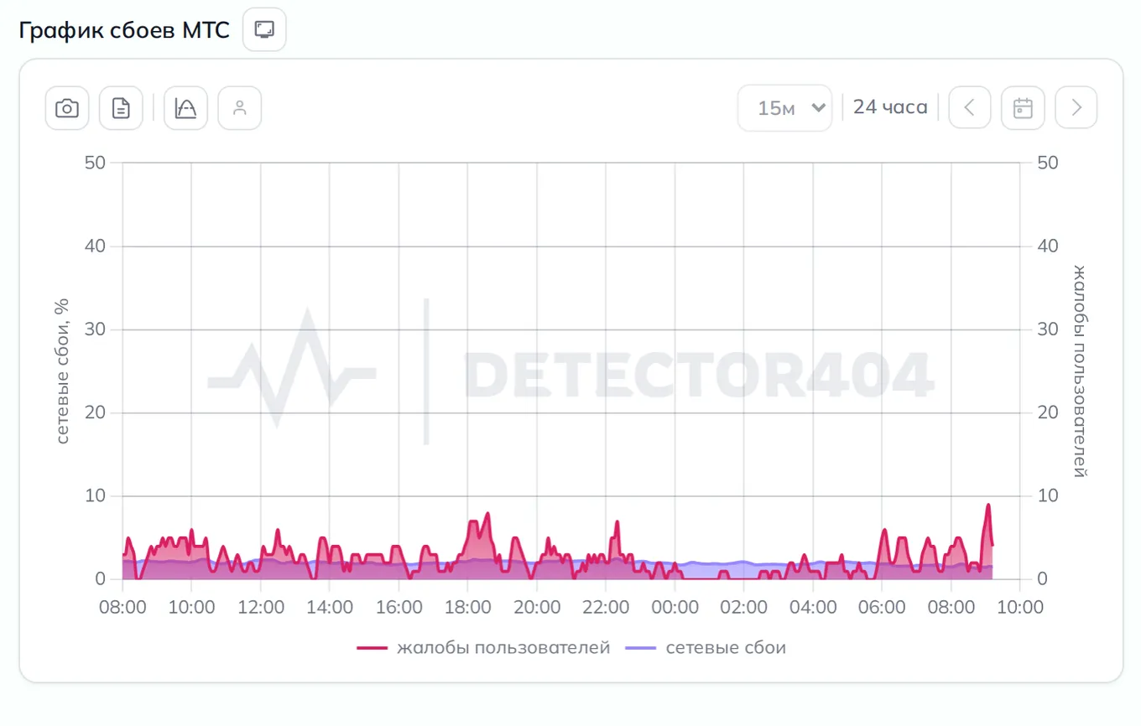Toggle the curve smoothing chart icon

pyautogui.click(x=185, y=108)
